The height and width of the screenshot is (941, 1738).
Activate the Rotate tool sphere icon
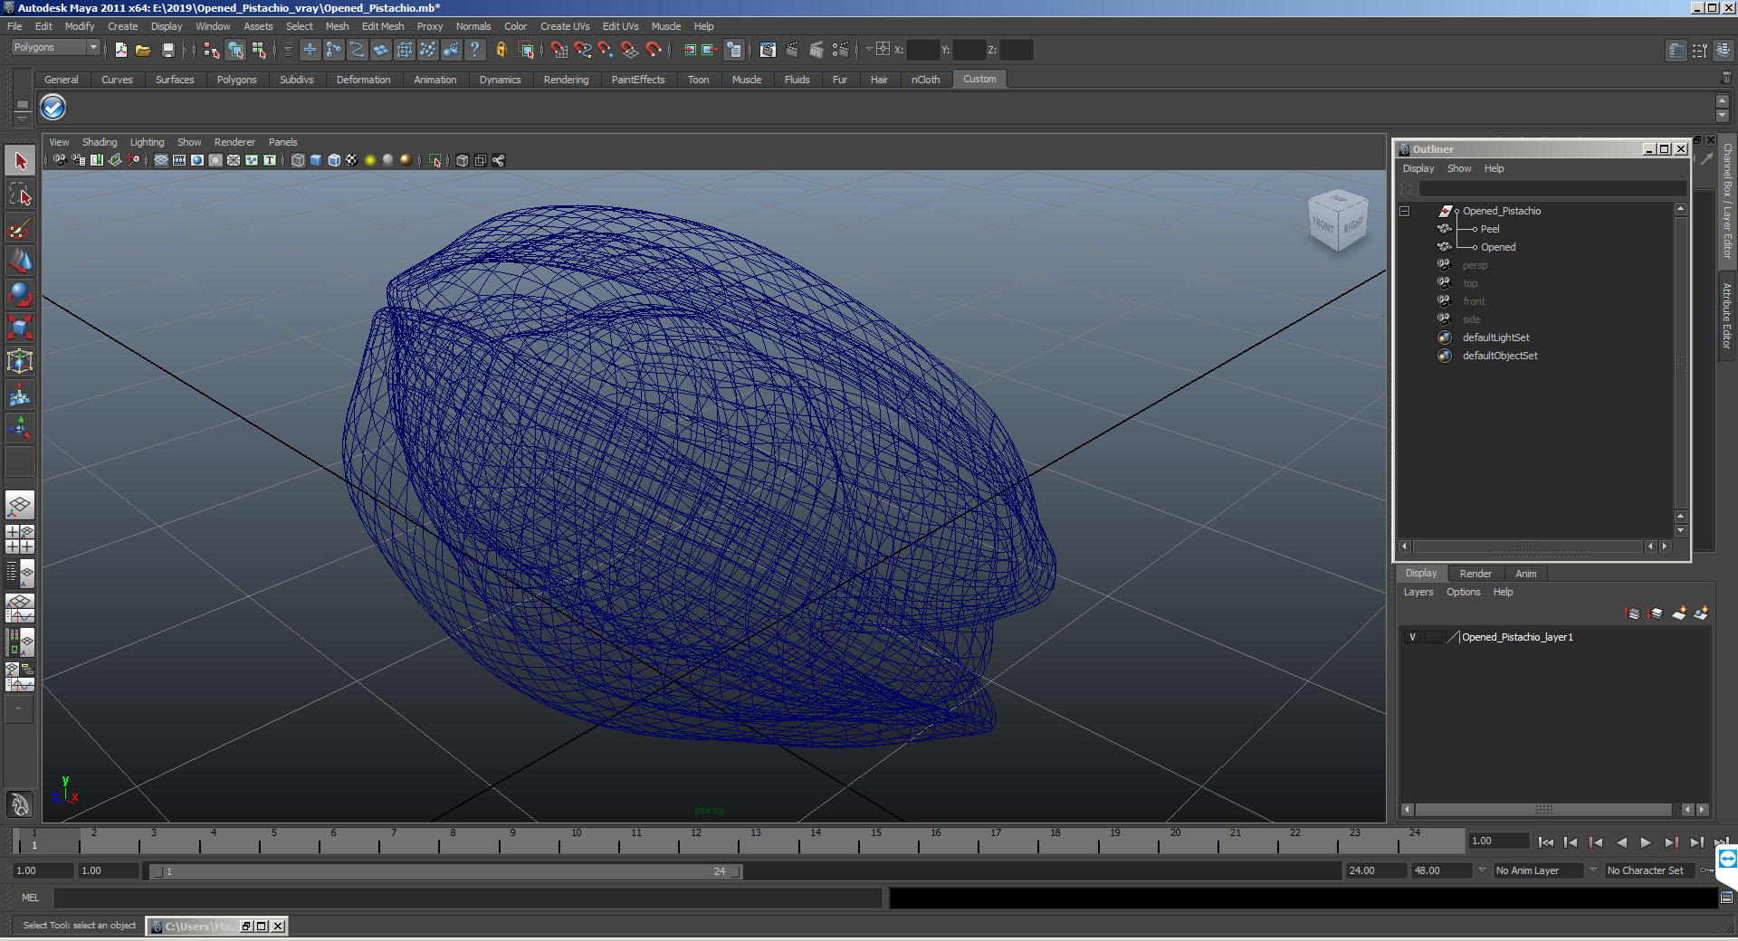tap(20, 294)
